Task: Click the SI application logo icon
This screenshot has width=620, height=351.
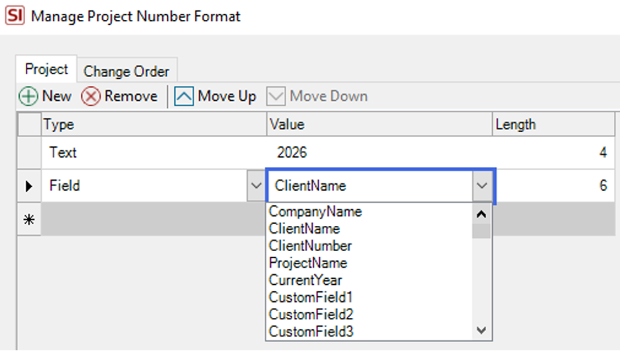Action: (15, 15)
